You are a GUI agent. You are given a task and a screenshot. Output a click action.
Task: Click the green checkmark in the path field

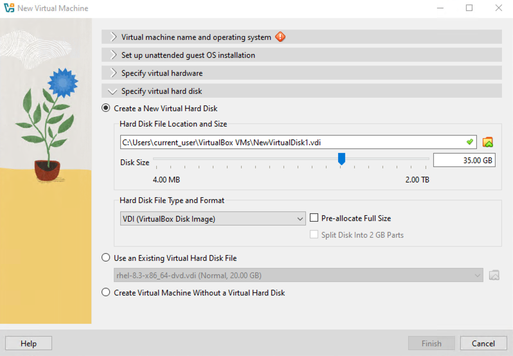point(470,142)
